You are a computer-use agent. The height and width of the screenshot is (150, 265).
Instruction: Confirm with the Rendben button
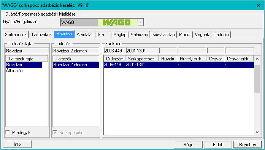(248, 144)
